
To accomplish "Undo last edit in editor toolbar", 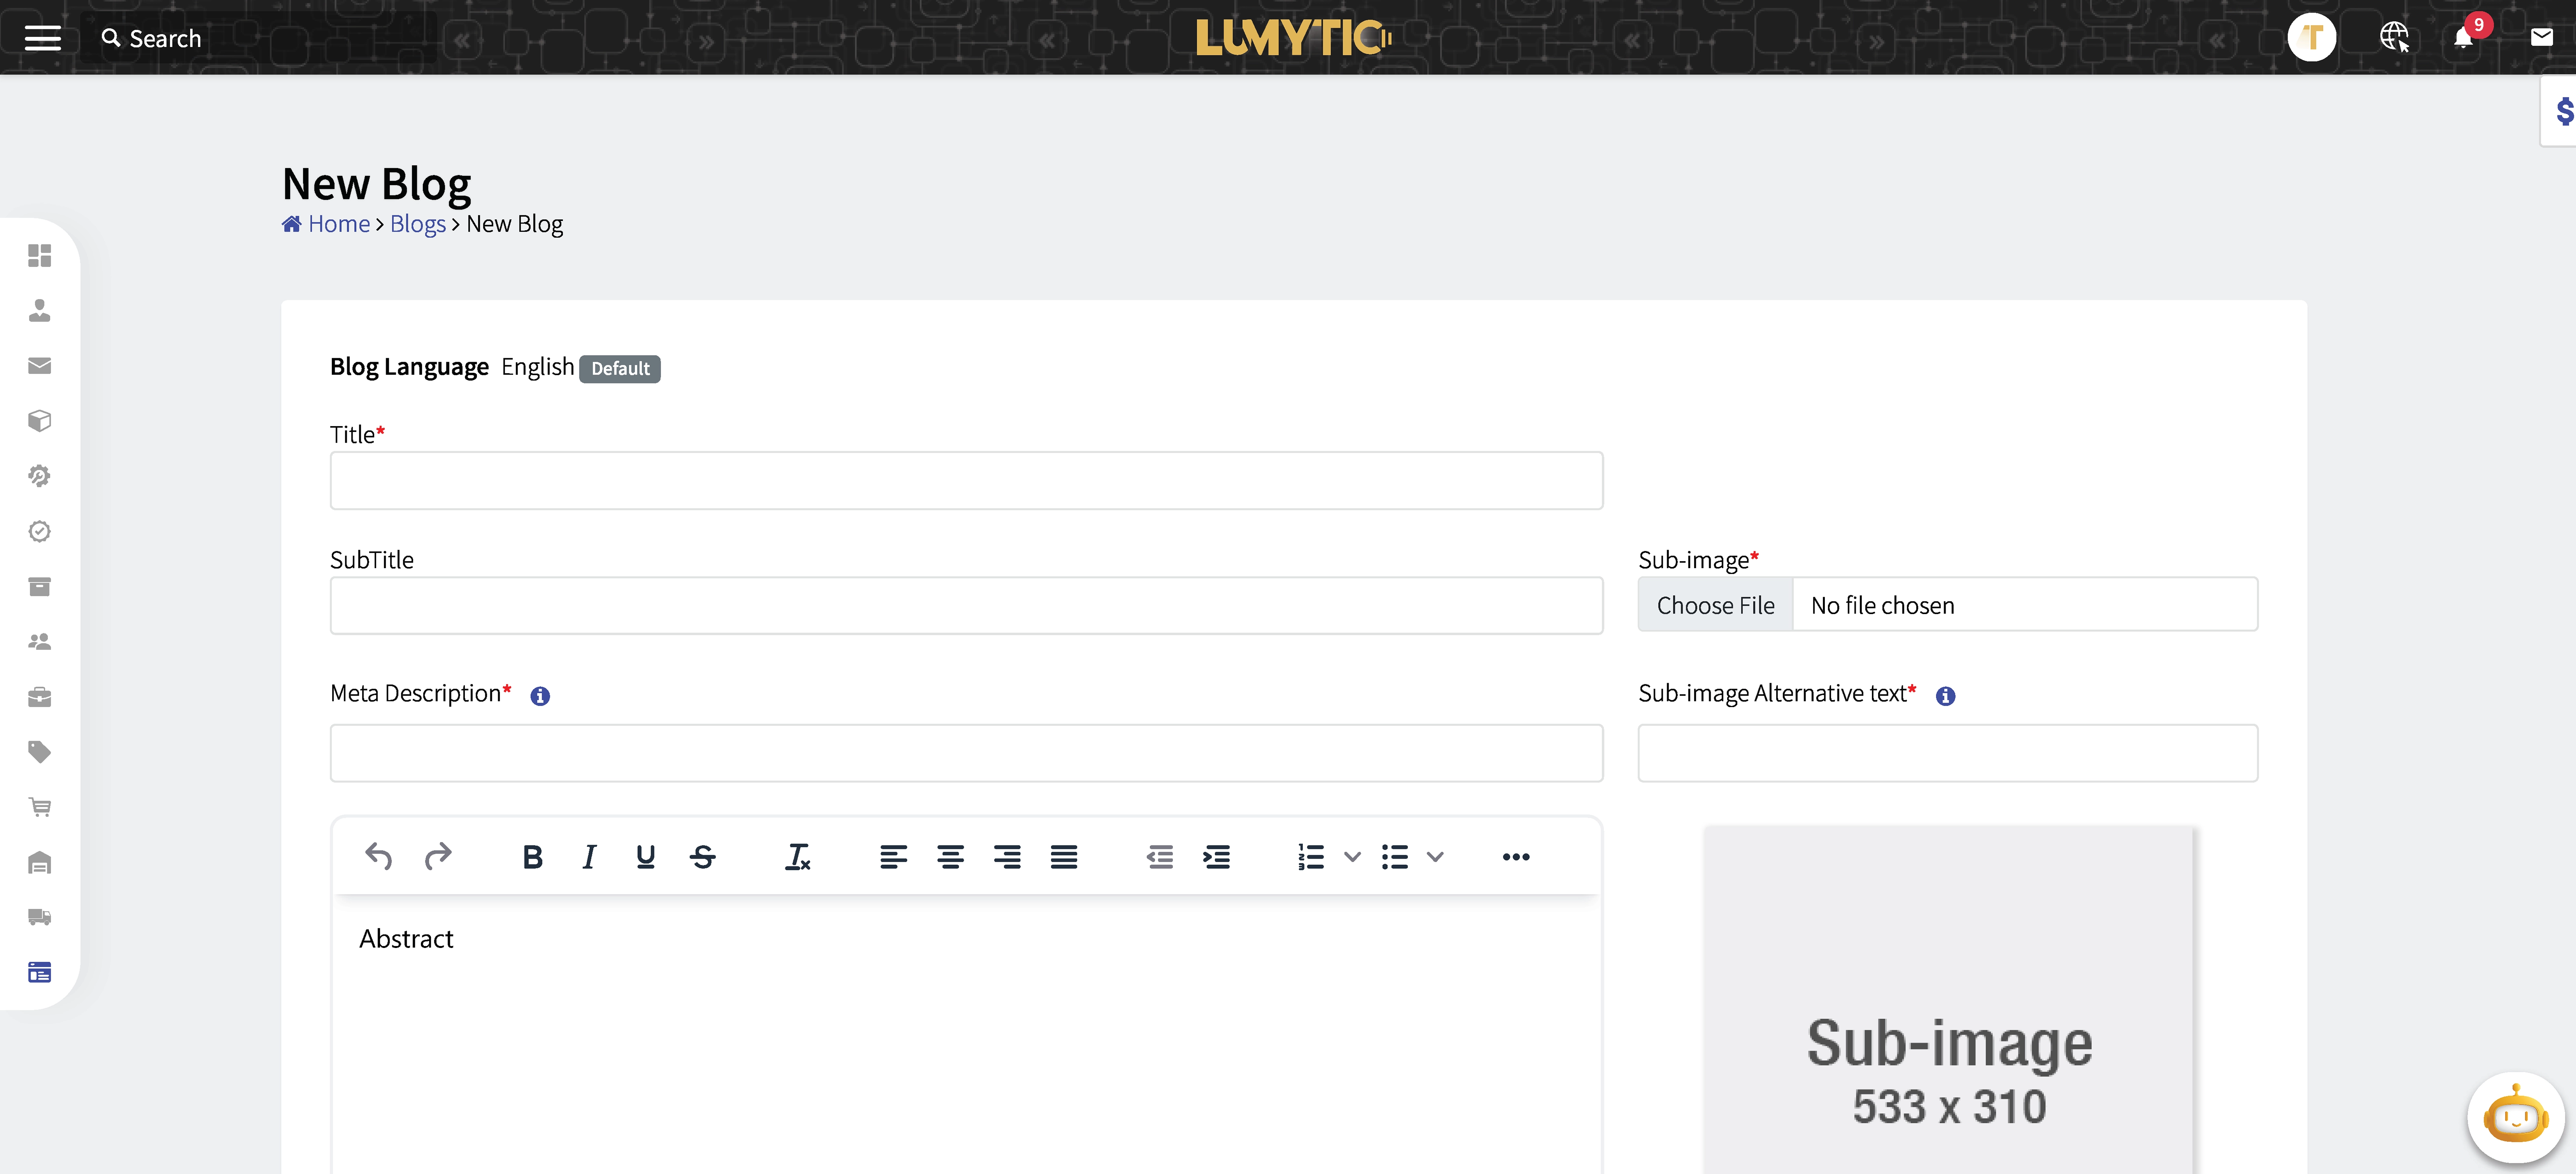I will [x=378, y=856].
